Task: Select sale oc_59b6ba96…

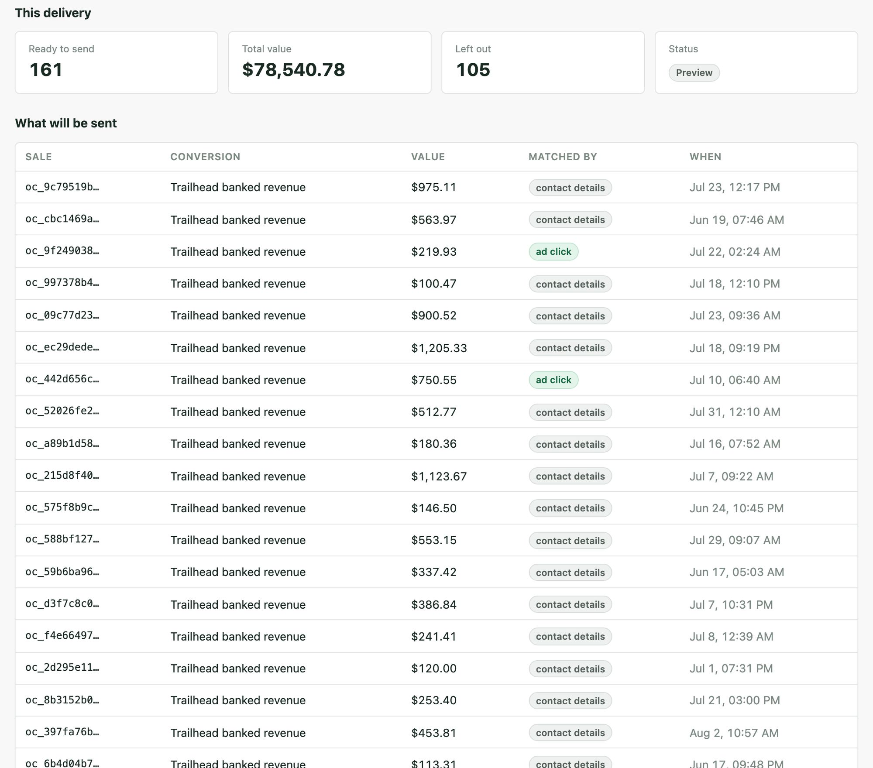Action: [62, 572]
